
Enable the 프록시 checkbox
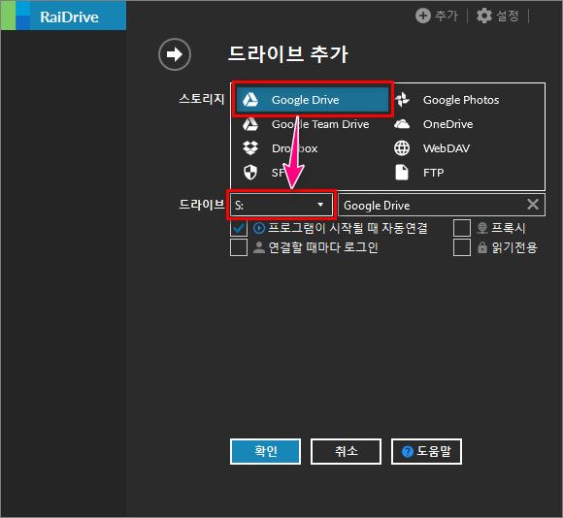(x=462, y=228)
